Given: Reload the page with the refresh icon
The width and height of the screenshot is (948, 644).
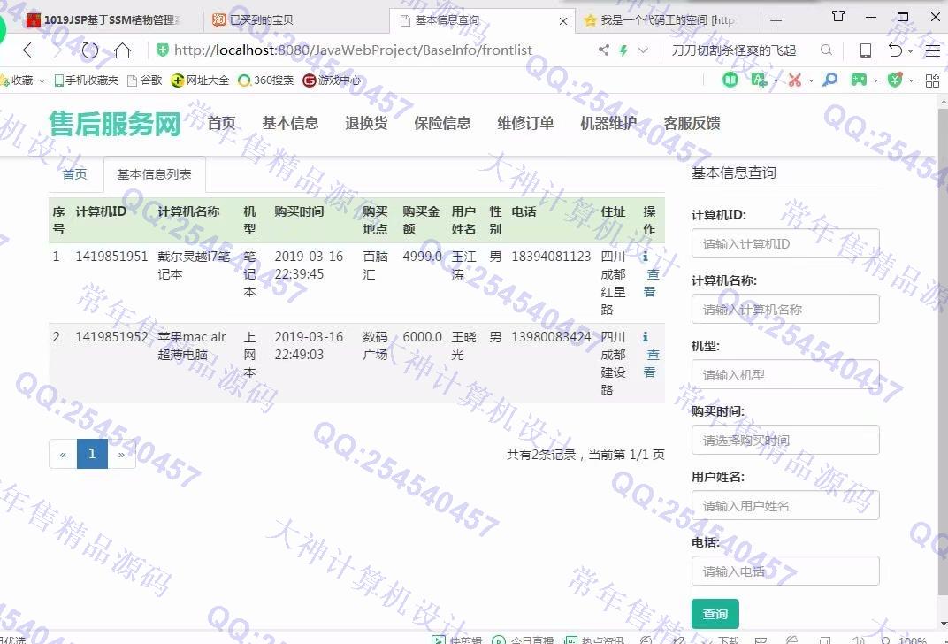Looking at the screenshot, I should pos(89,50).
